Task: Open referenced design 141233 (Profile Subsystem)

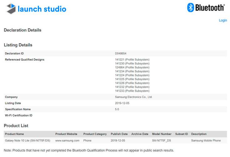Action: (132, 91)
